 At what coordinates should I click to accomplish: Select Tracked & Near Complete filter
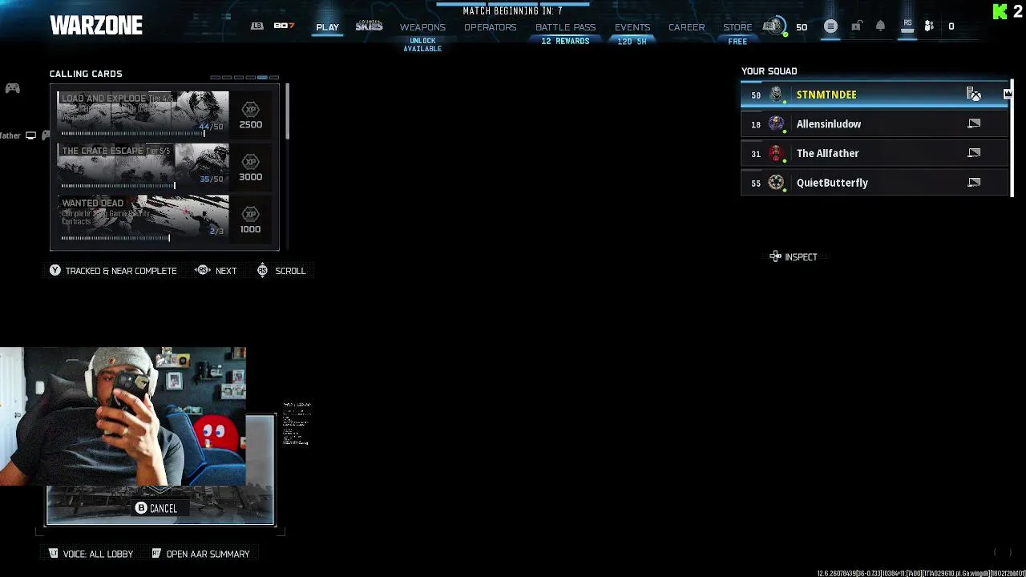(x=113, y=271)
